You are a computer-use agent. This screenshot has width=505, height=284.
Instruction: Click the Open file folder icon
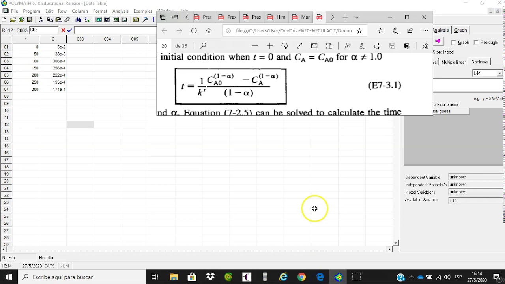pyautogui.click(x=13, y=20)
